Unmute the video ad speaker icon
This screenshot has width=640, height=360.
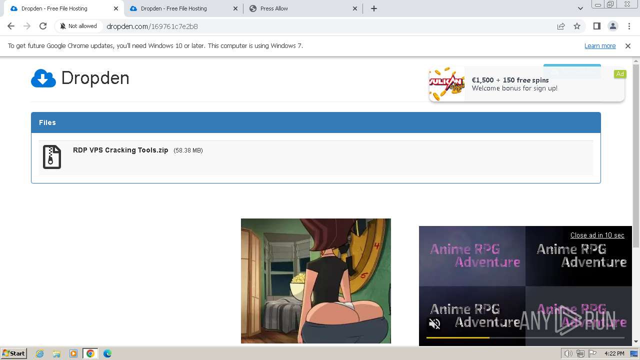click(434, 324)
